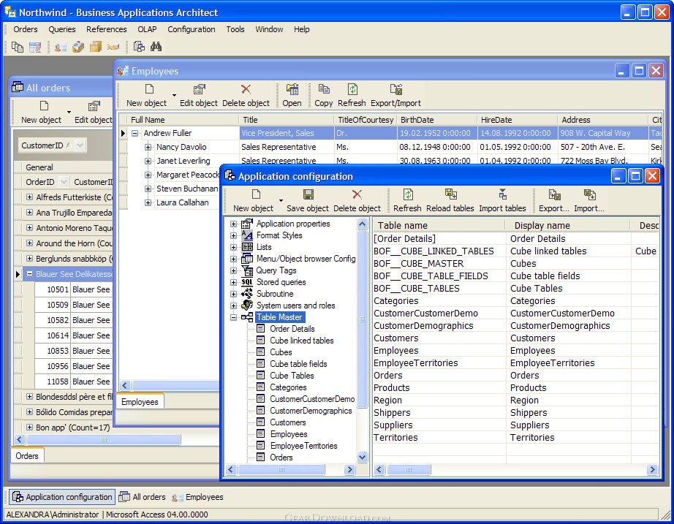The image size is (674, 524).
Task: Activate Employees in bottom window bar
Action: pos(197,497)
